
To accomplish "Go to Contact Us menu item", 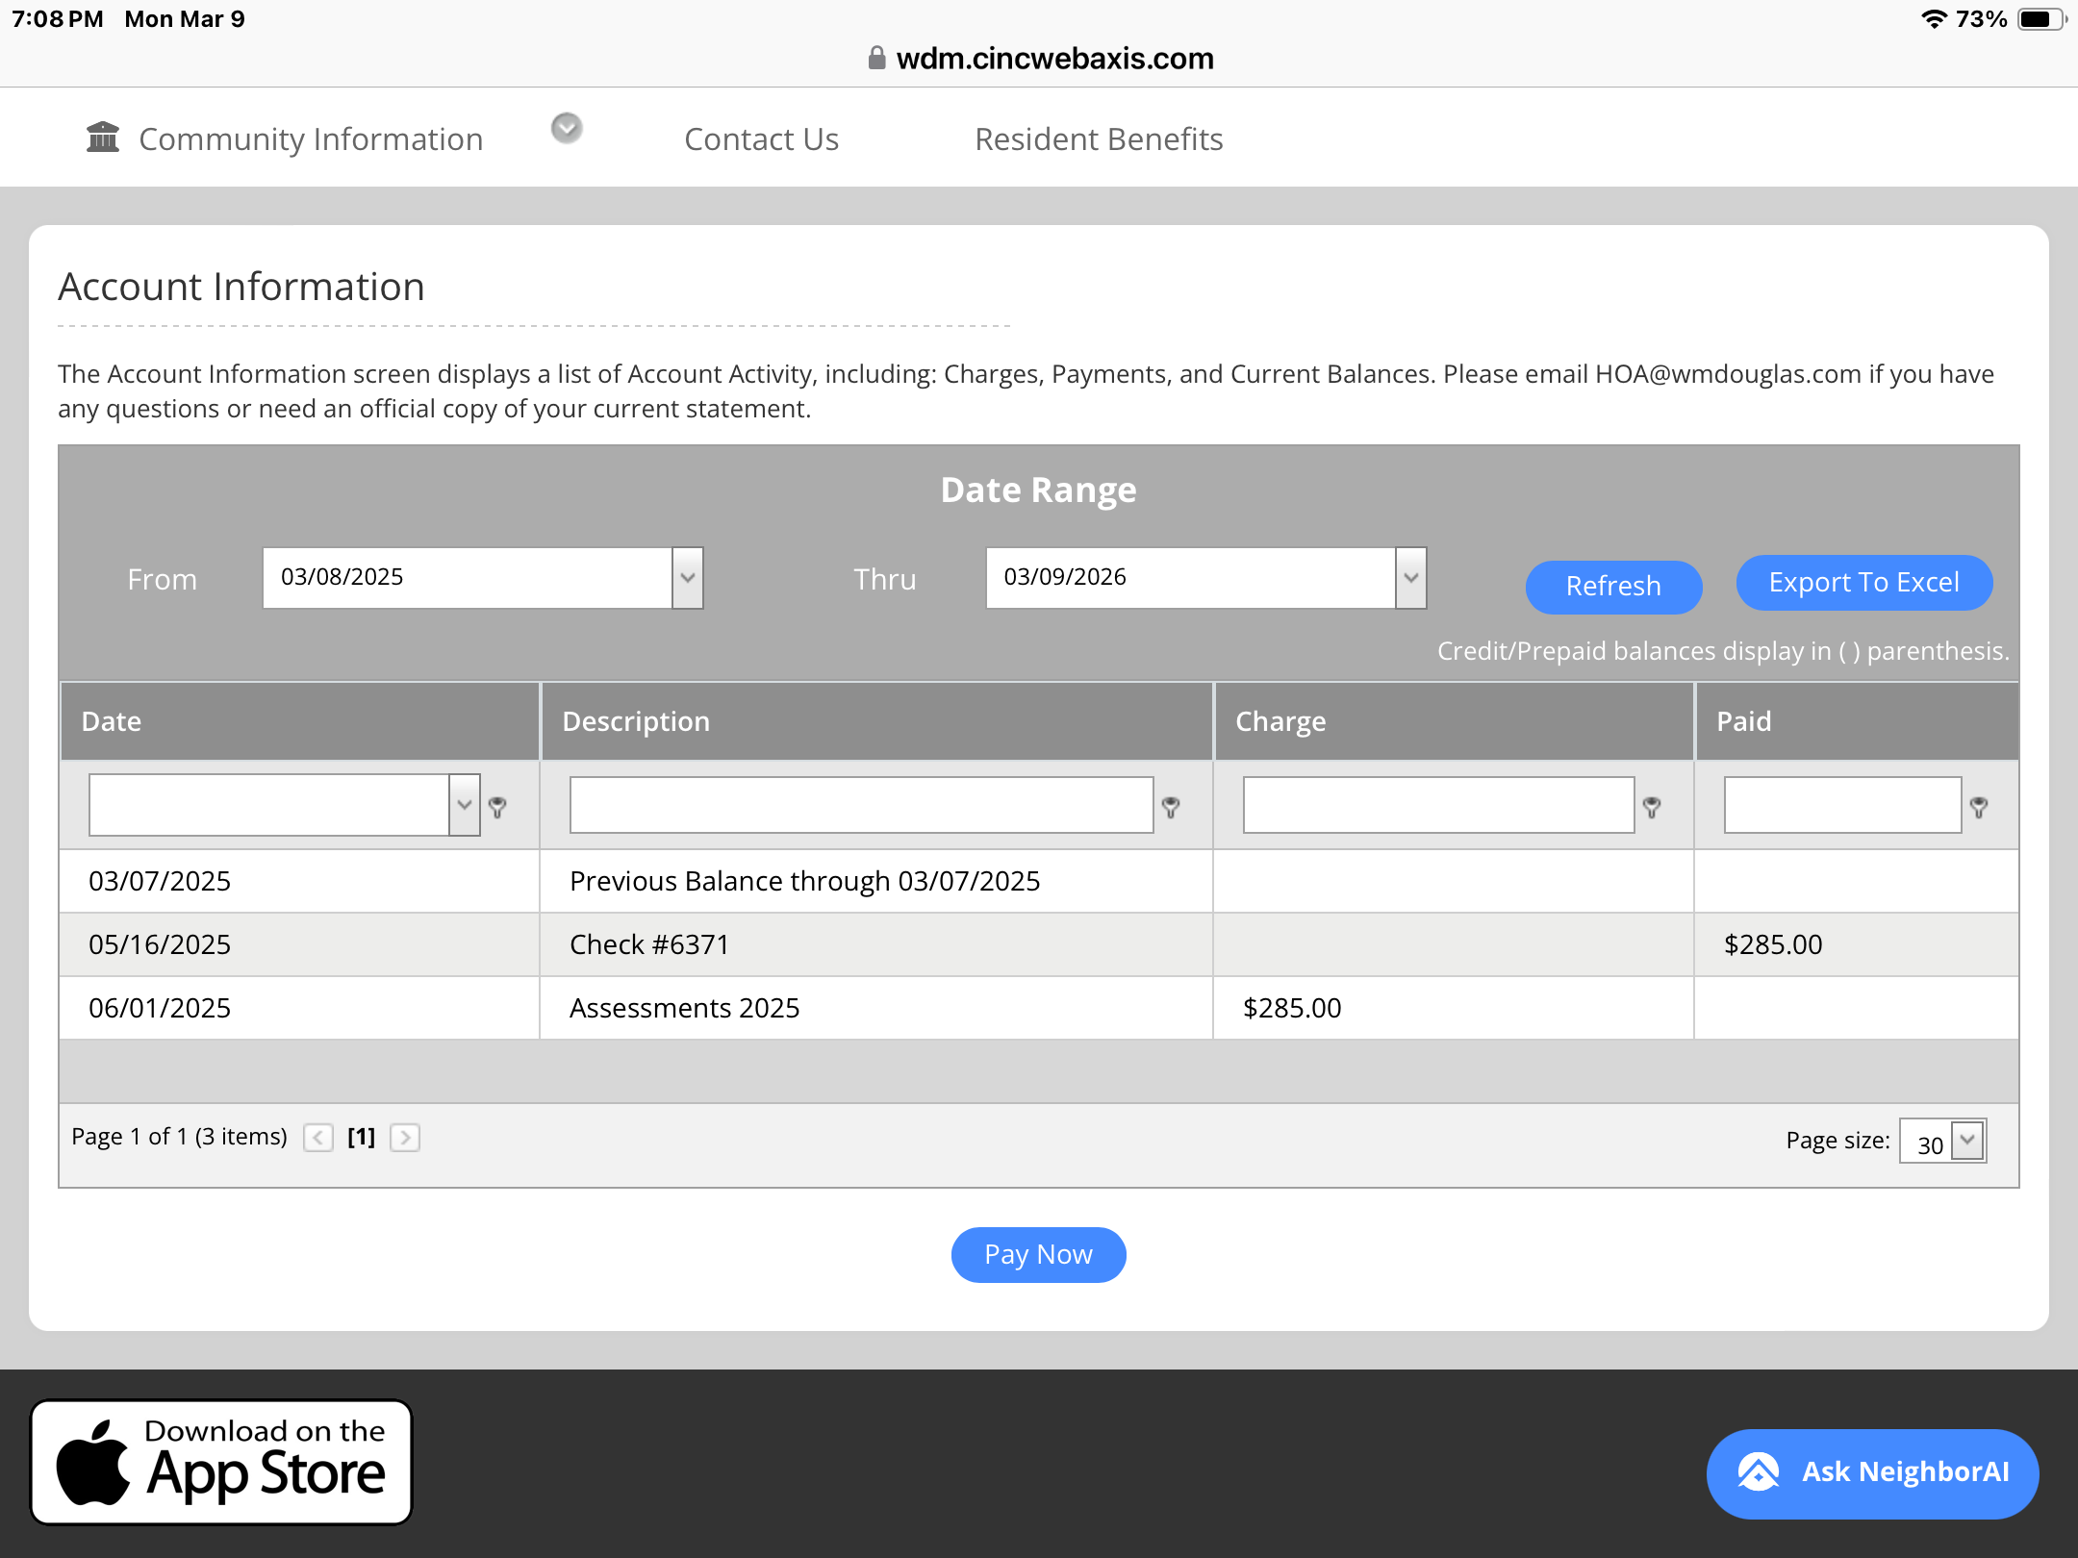I will 761,139.
